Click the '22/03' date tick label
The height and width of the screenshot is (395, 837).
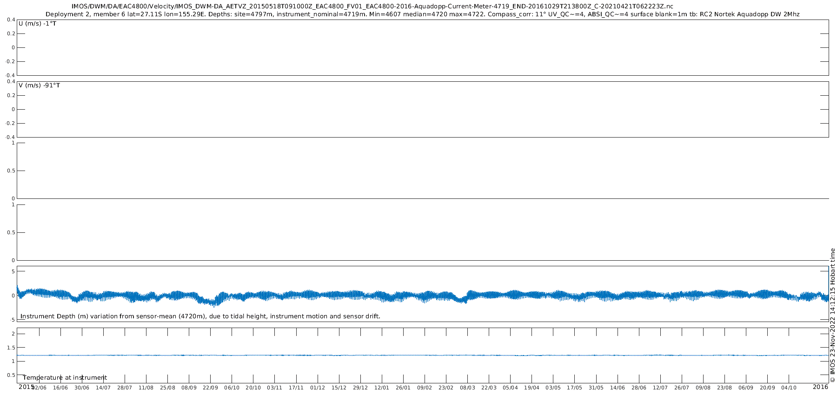(x=489, y=388)
